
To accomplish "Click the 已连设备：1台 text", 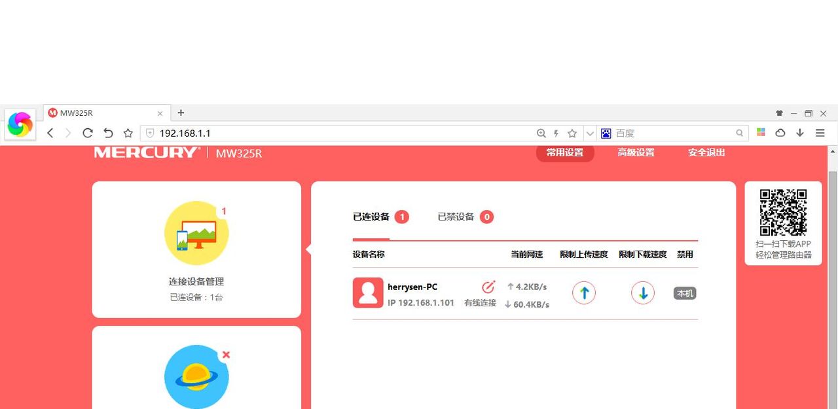I will (196, 297).
